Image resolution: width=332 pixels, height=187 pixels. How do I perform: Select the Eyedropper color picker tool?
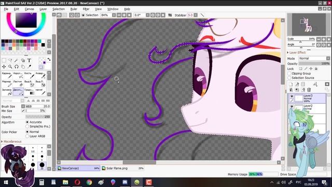click(x=29, y=67)
